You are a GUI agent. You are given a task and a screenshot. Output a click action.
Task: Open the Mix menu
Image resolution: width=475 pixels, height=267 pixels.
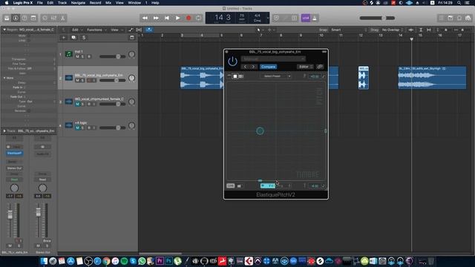108,3
